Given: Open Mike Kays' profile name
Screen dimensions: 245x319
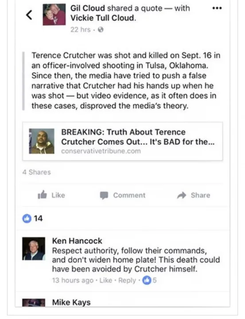Looking at the screenshot, I should [x=71, y=302].
